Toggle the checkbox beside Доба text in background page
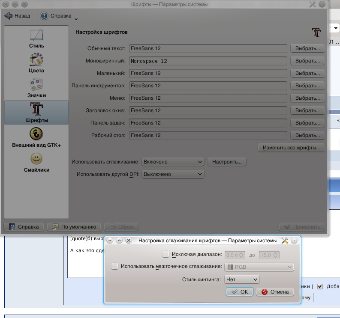Screen dimensions: 340x318 click(320, 287)
